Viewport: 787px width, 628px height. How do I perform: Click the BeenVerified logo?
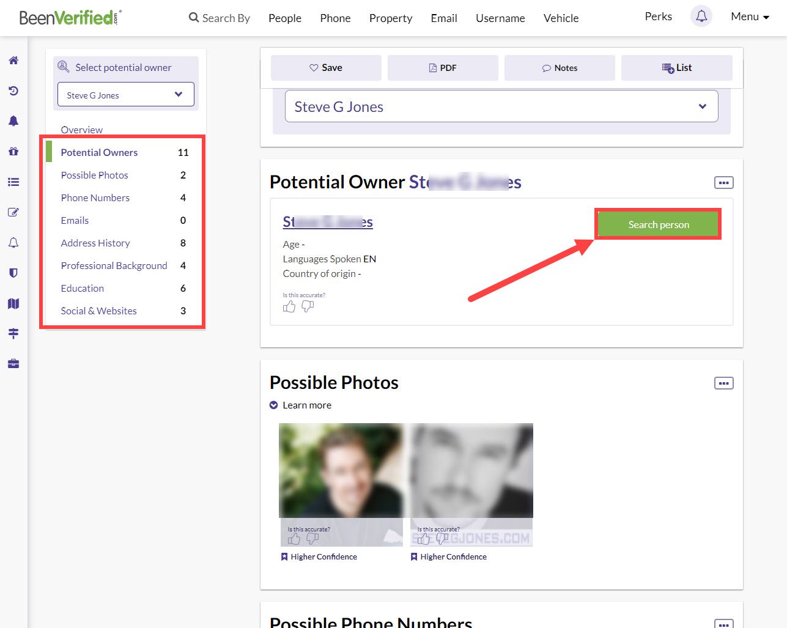[x=70, y=17]
